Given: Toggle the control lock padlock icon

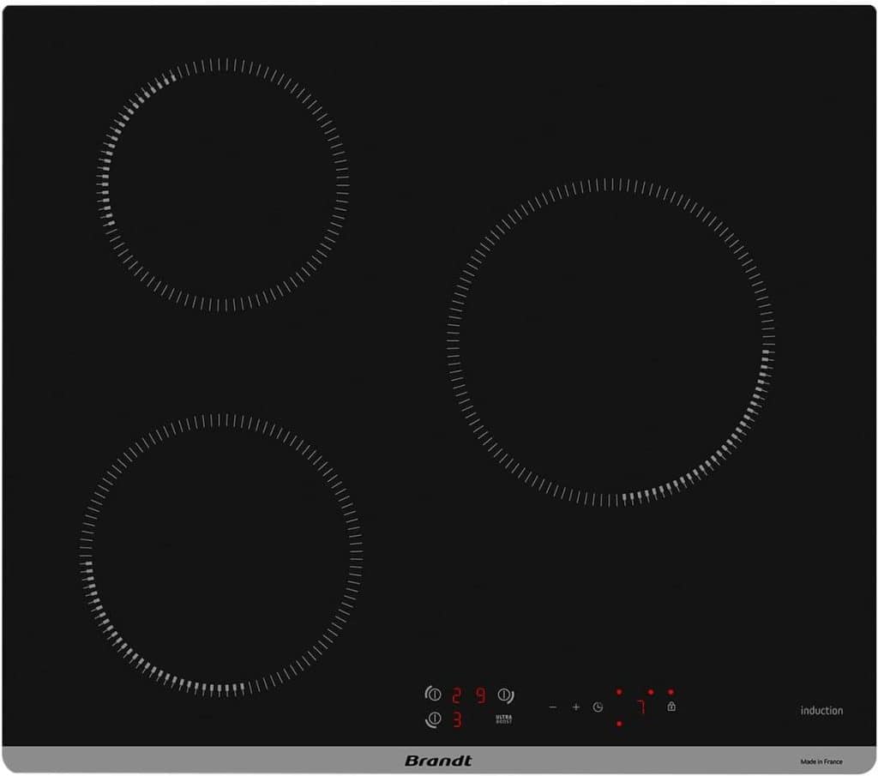Looking at the screenshot, I should 671,707.
